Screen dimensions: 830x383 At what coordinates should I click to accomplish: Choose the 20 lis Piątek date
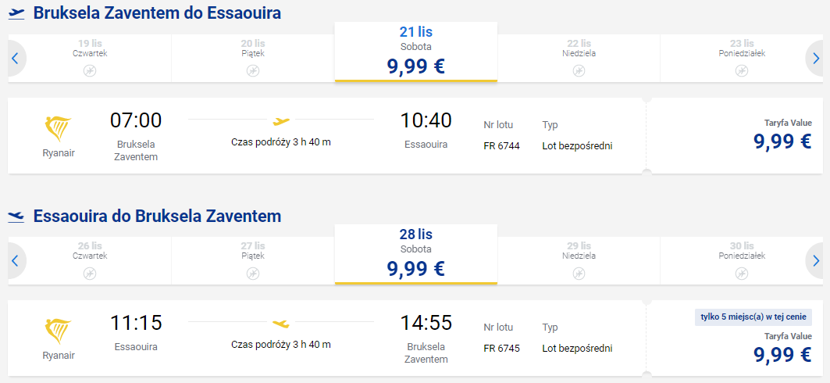253,59
